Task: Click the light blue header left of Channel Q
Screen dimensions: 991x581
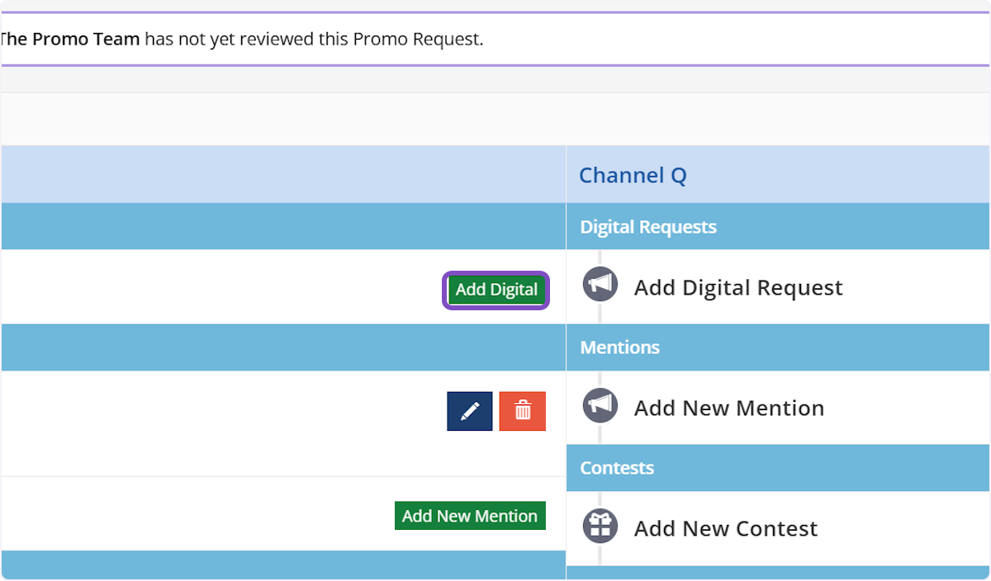Action: (x=282, y=175)
